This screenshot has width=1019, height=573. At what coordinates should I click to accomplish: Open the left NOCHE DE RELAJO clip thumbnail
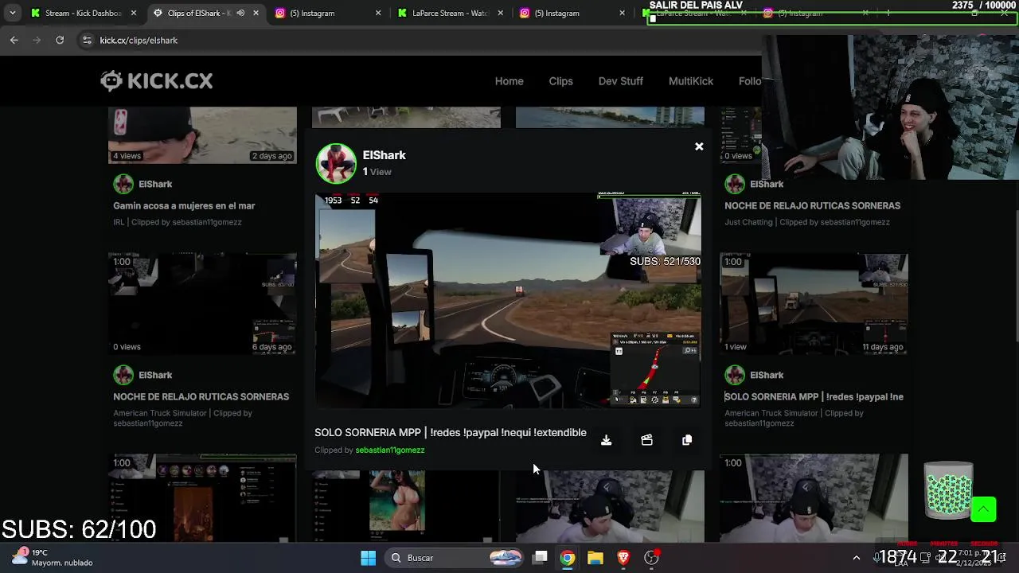coord(202,304)
